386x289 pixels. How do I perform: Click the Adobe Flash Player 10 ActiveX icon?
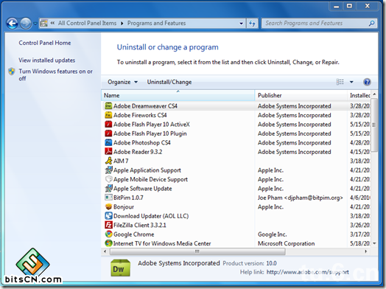(x=108, y=124)
